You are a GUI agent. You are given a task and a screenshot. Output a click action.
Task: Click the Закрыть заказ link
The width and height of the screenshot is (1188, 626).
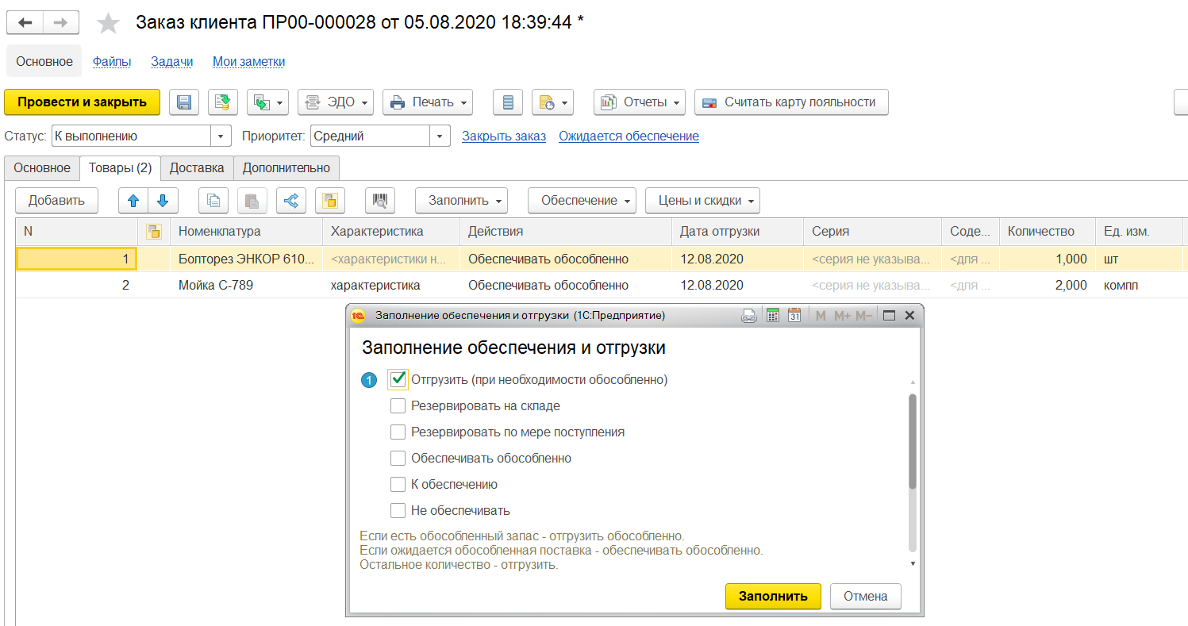point(504,136)
